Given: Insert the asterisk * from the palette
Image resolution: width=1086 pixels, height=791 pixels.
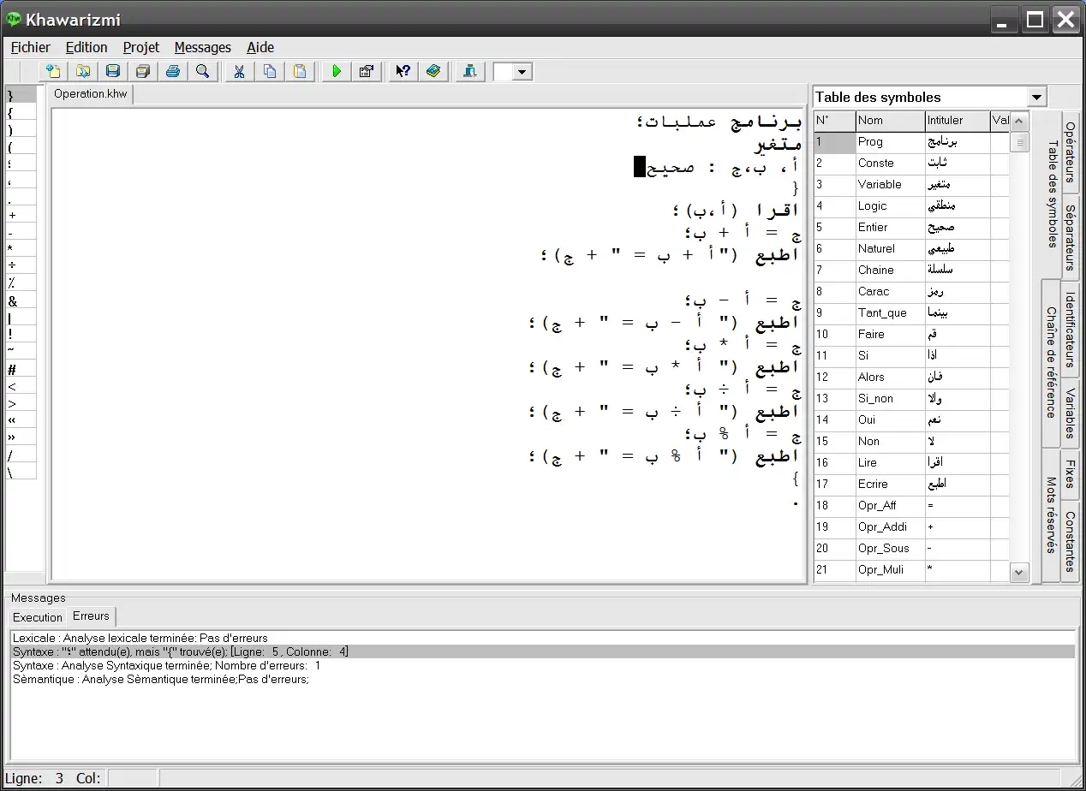Looking at the screenshot, I should pyautogui.click(x=21, y=249).
